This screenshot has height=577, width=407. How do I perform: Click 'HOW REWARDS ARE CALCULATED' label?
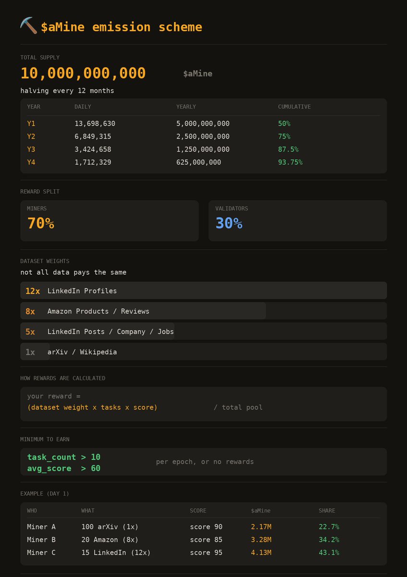pos(62,378)
